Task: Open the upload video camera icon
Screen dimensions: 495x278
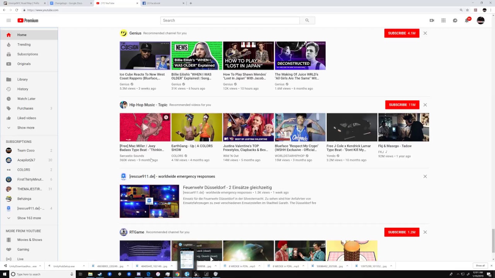Action: [x=432, y=20]
